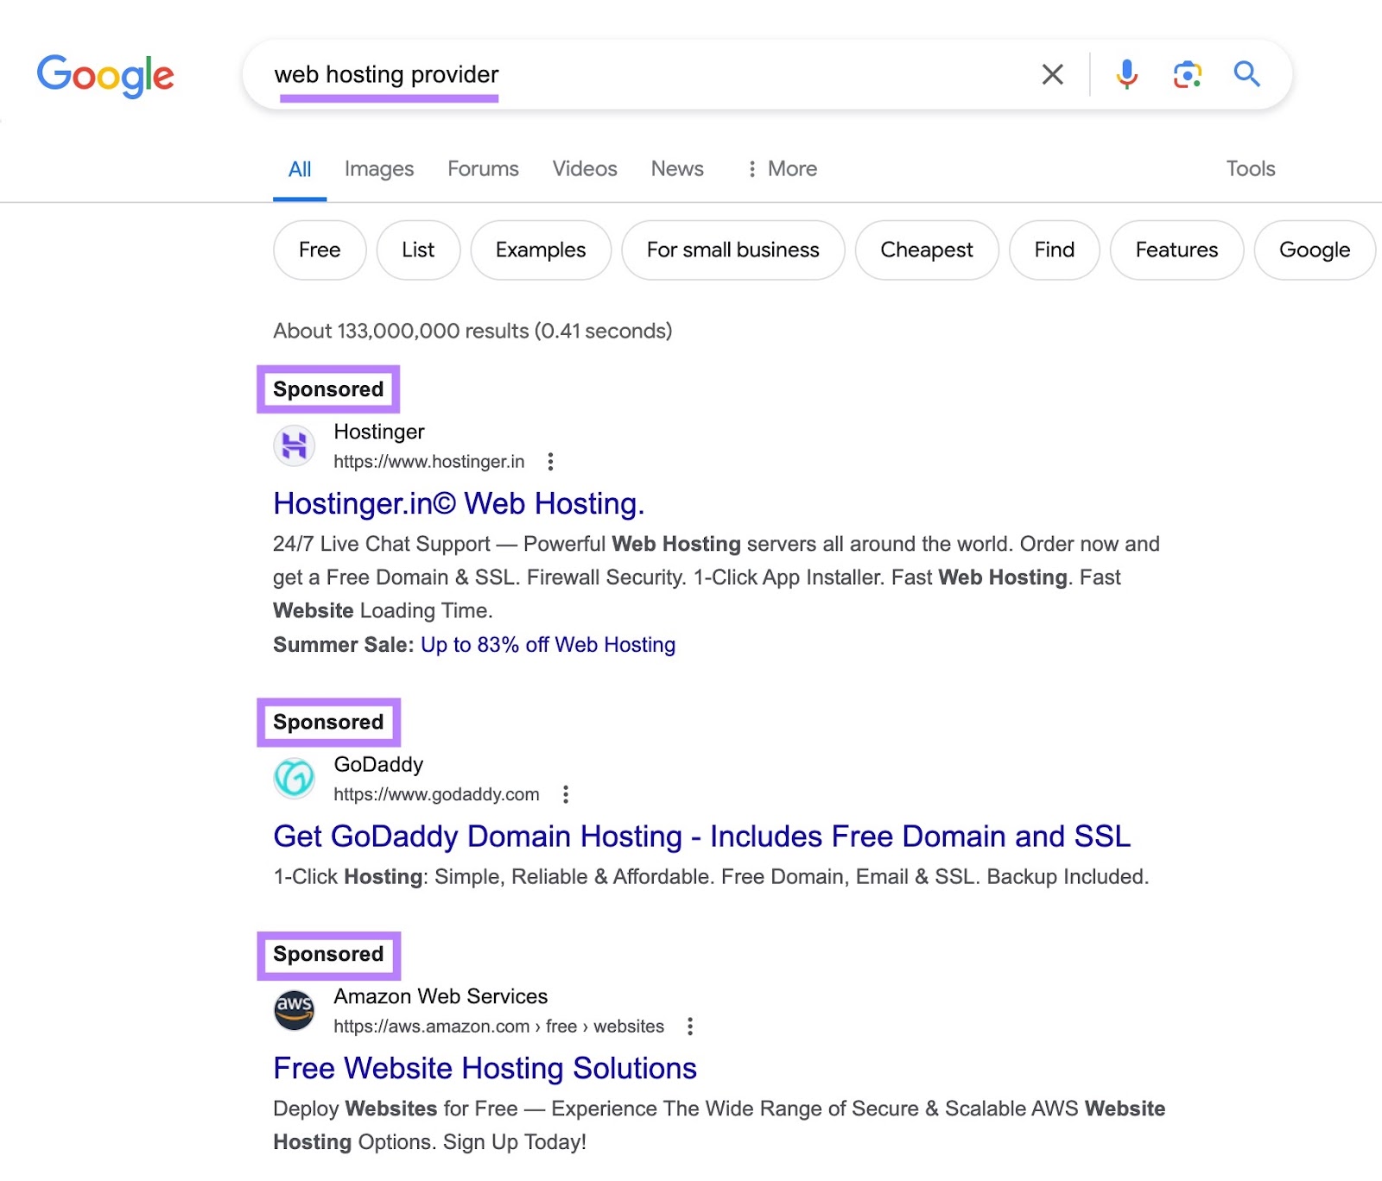Open the Hostinger.in Web Hosting result
Screen dimensions: 1382x1181
459,503
